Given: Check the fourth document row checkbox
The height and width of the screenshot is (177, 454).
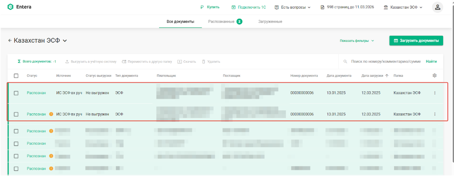Looking at the screenshot, I should coord(16,144).
